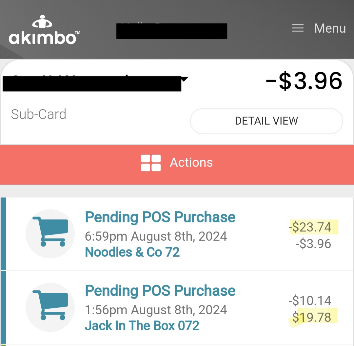354x346 pixels.
Task: Tap the 1:56pm August 8th, 2024 timestamp
Action: click(x=156, y=310)
